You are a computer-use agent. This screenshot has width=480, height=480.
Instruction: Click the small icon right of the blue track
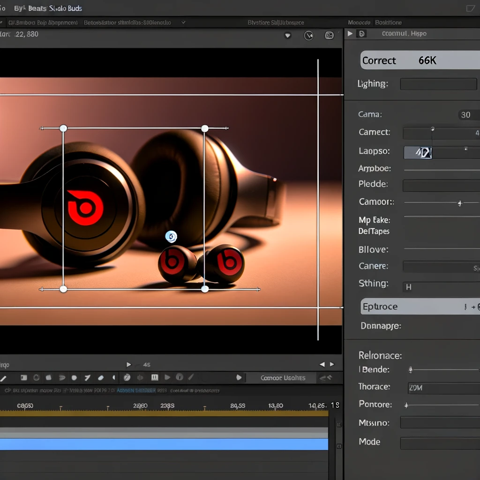coord(339,446)
